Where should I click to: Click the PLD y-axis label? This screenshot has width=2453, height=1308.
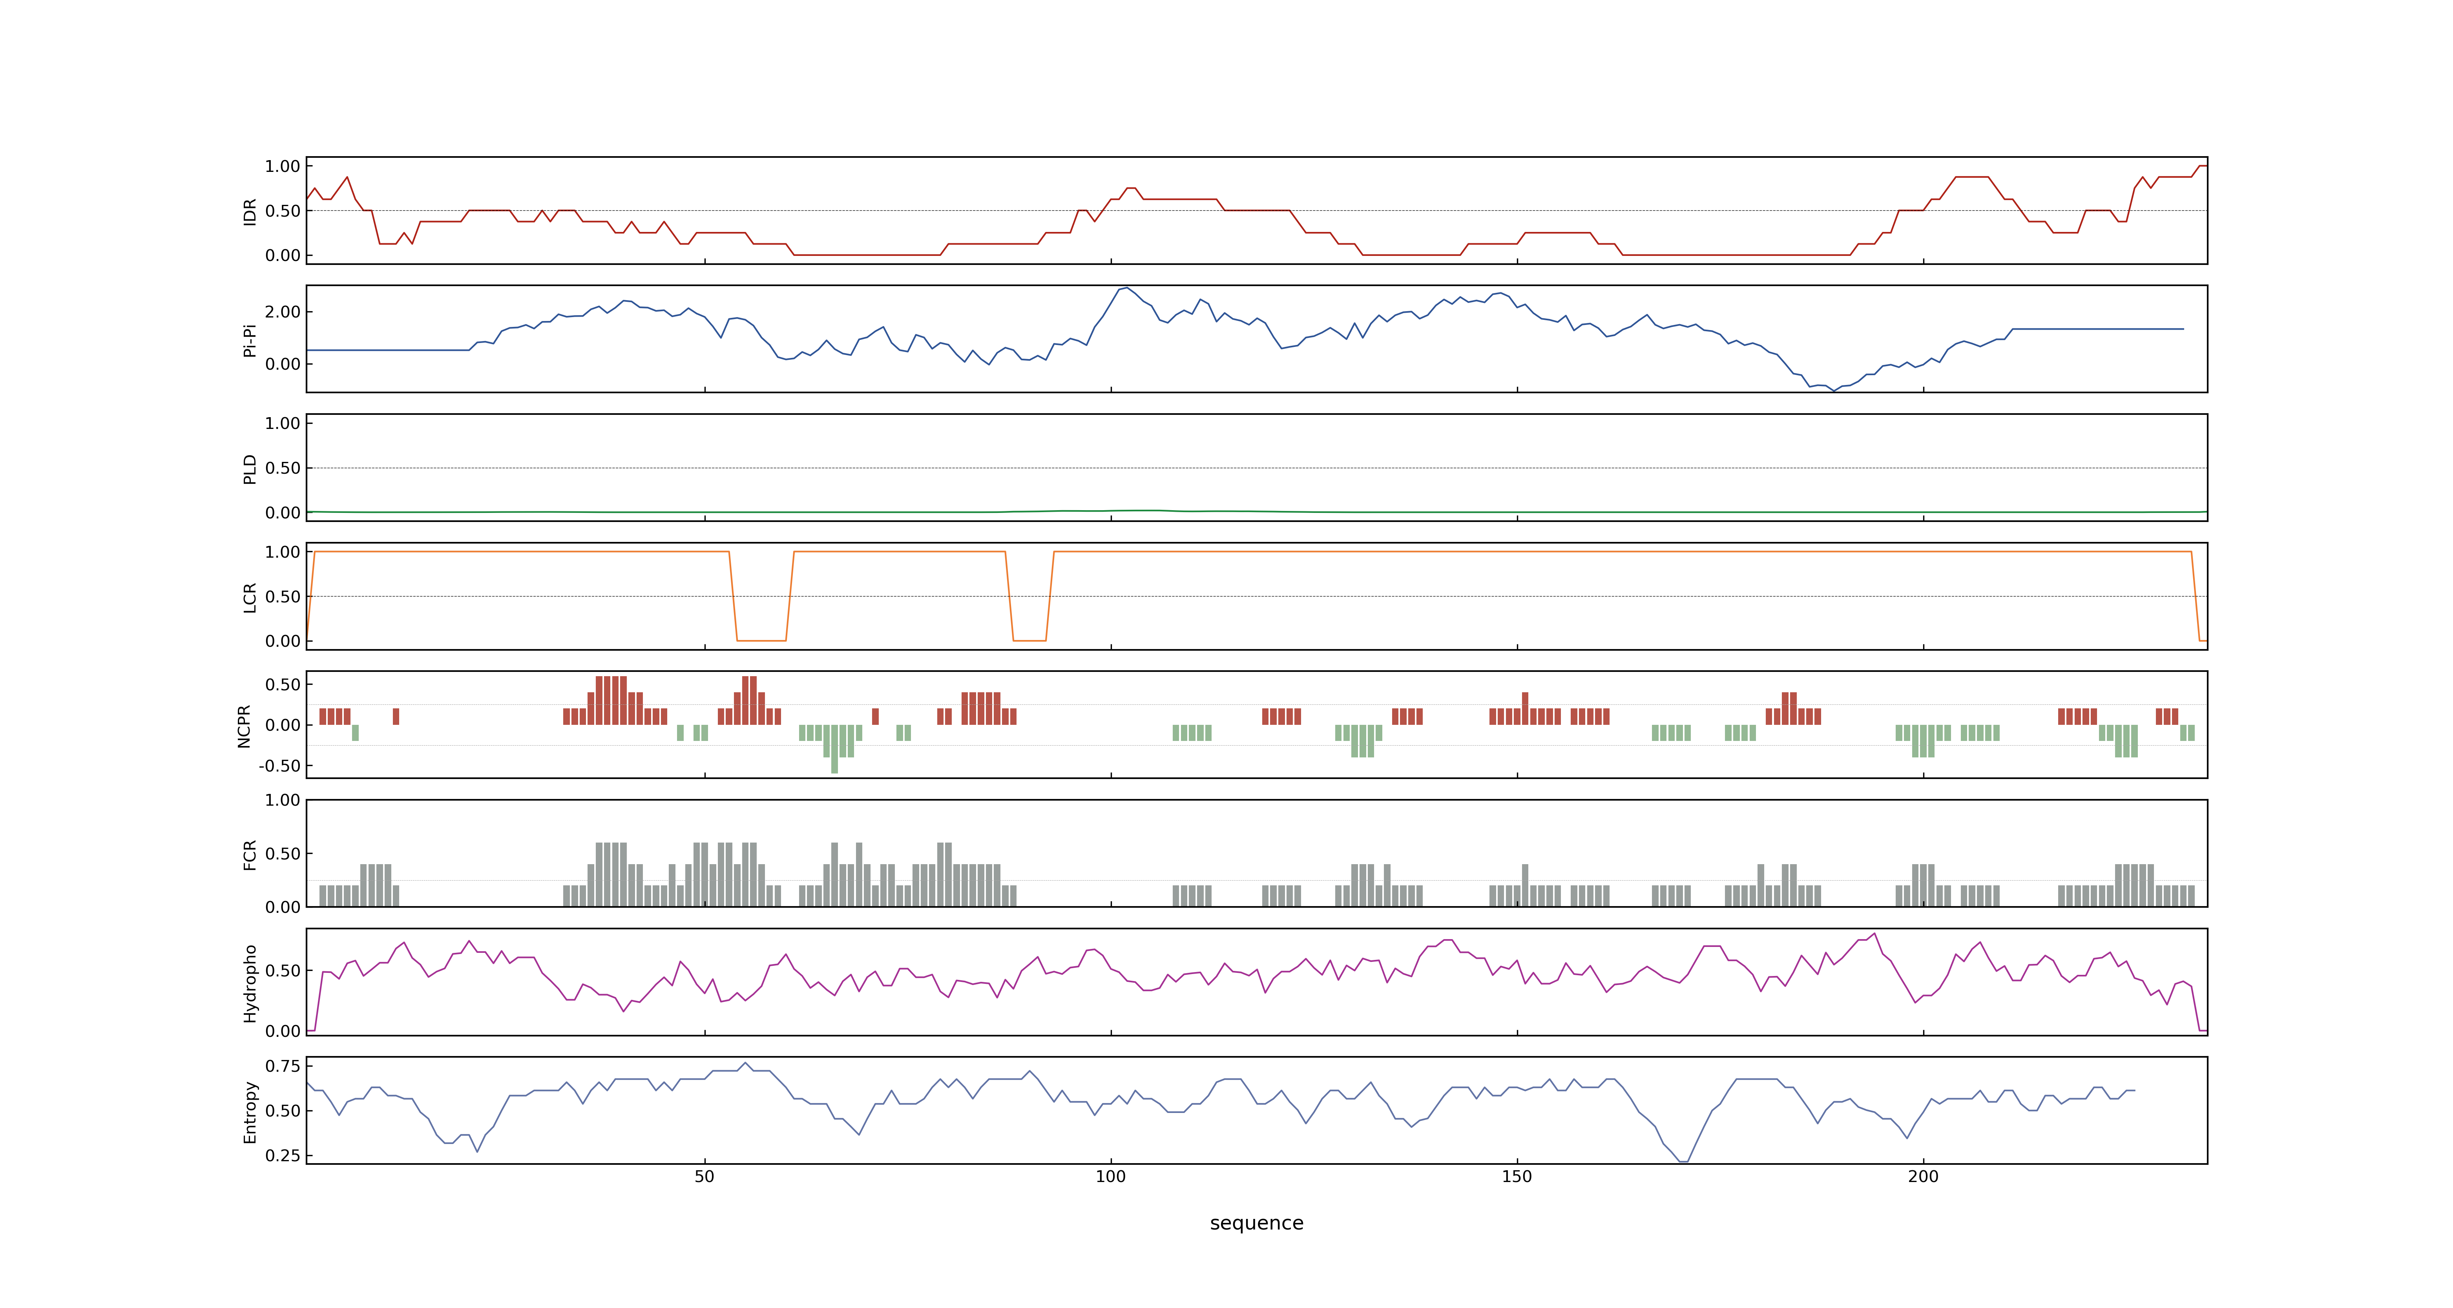click(250, 468)
